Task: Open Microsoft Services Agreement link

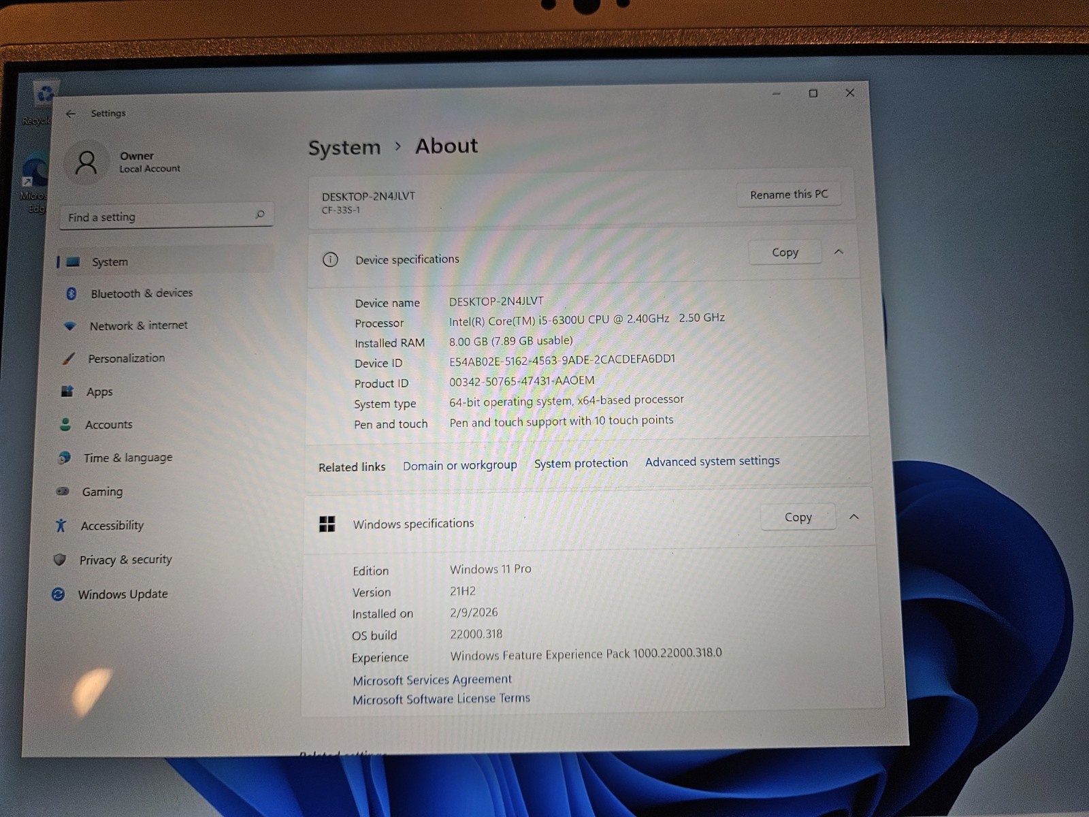Action: [x=432, y=679]
